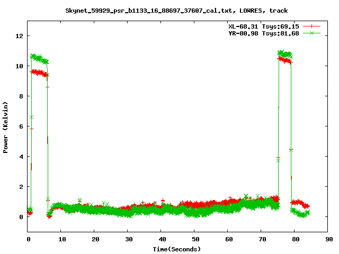Click the x-axis tick label 80
The width and height of the screenshot is (339, 254).
coord(296,239)
